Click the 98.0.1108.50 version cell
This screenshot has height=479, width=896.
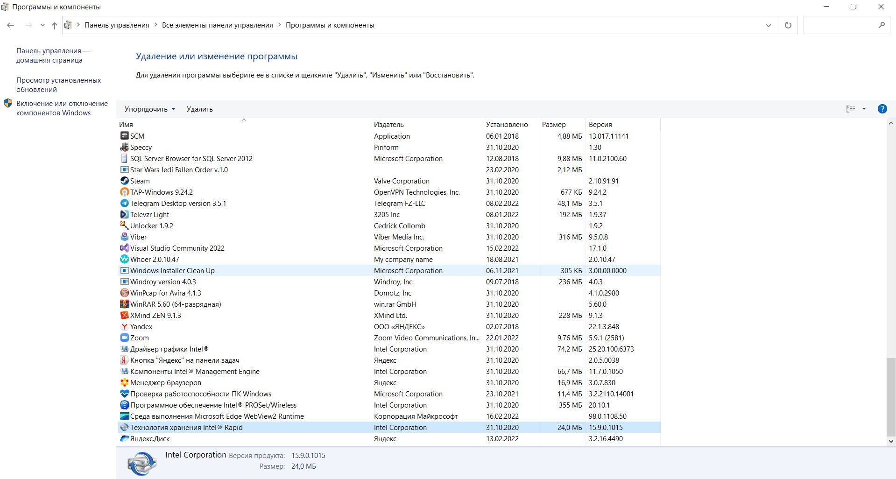point(607,416)
